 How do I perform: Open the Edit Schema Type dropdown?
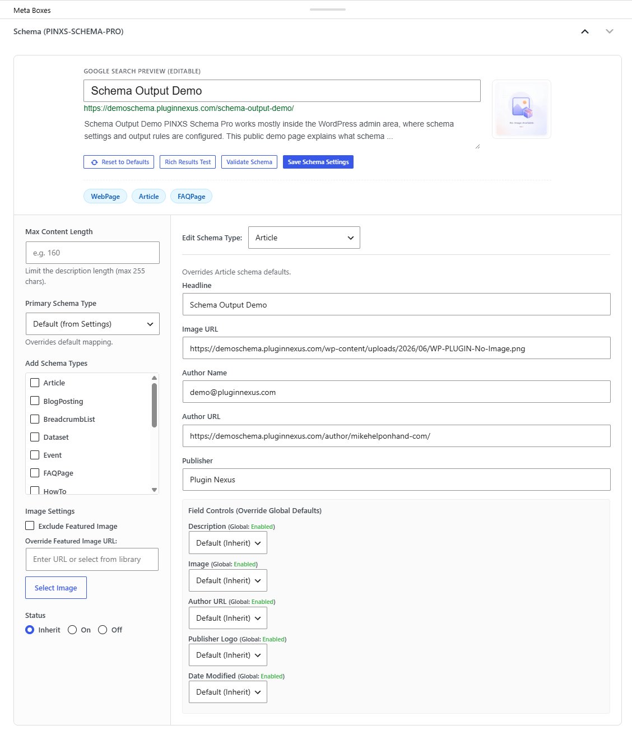(304, 238)
